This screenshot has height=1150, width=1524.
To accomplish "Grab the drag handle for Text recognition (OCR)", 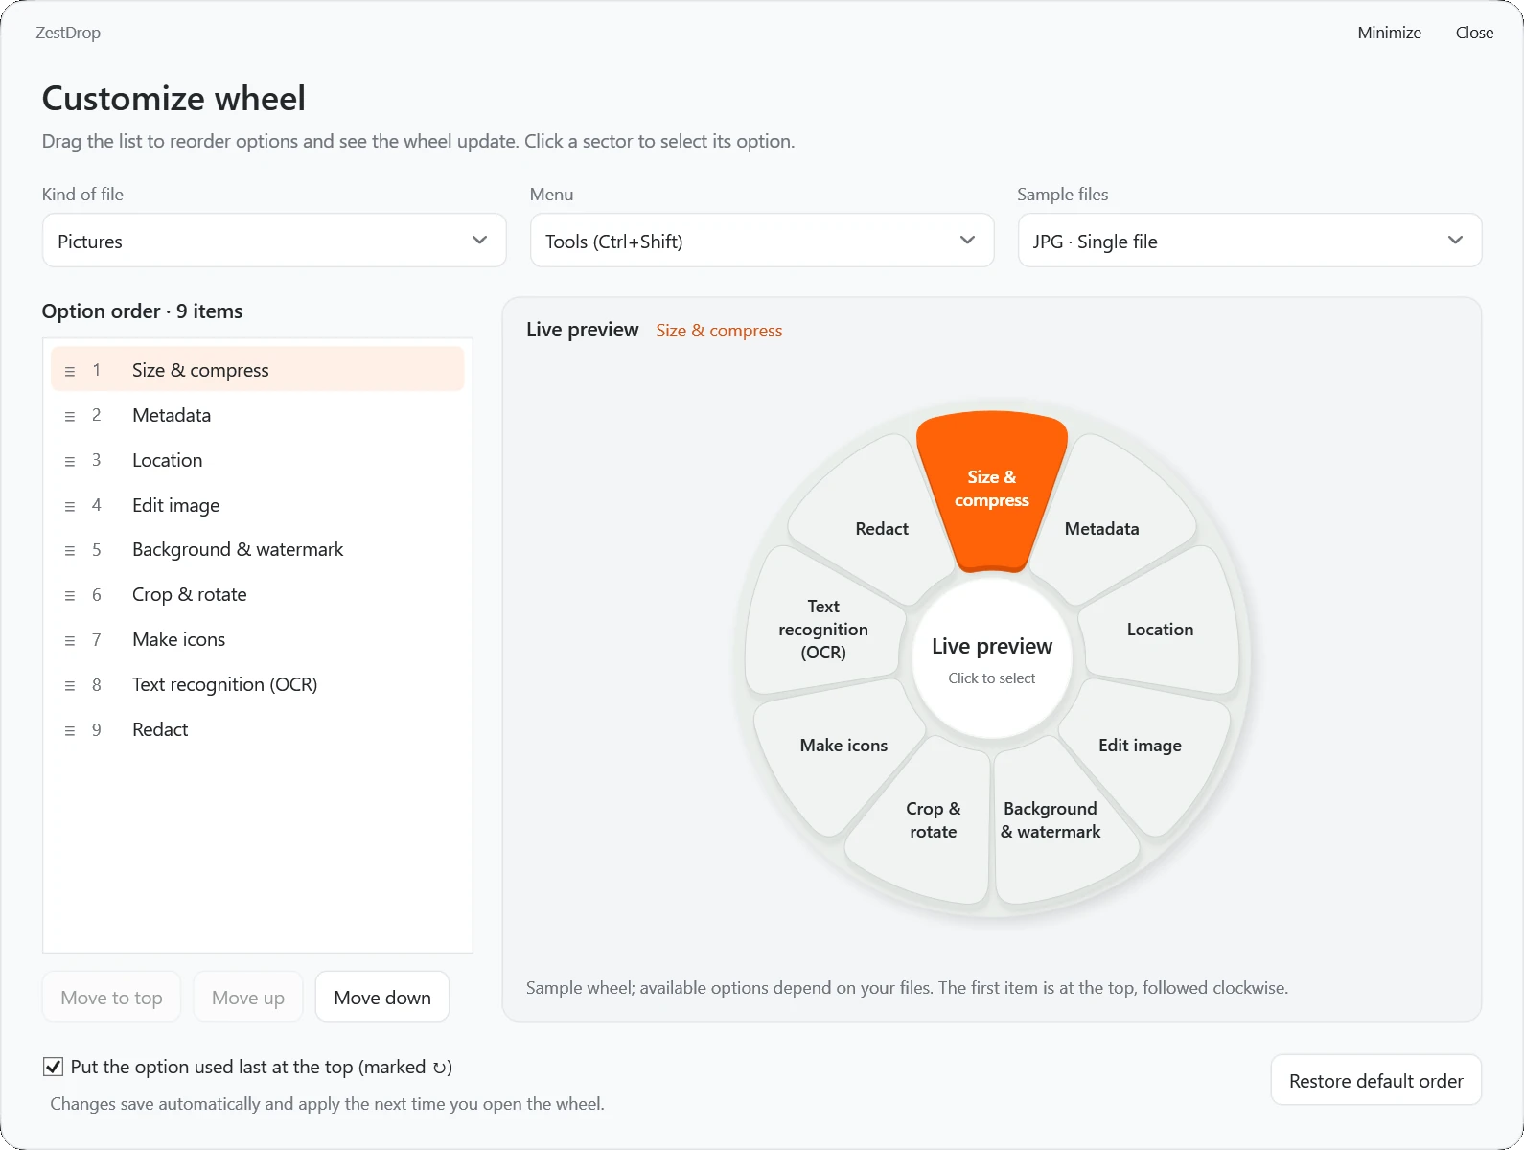I will (x=69, y=685).
